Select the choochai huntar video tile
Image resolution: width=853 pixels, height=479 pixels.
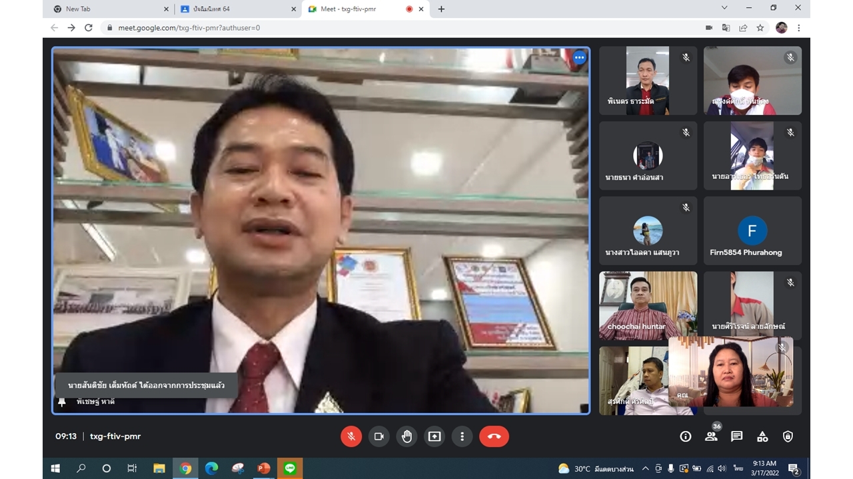(648, 305)
